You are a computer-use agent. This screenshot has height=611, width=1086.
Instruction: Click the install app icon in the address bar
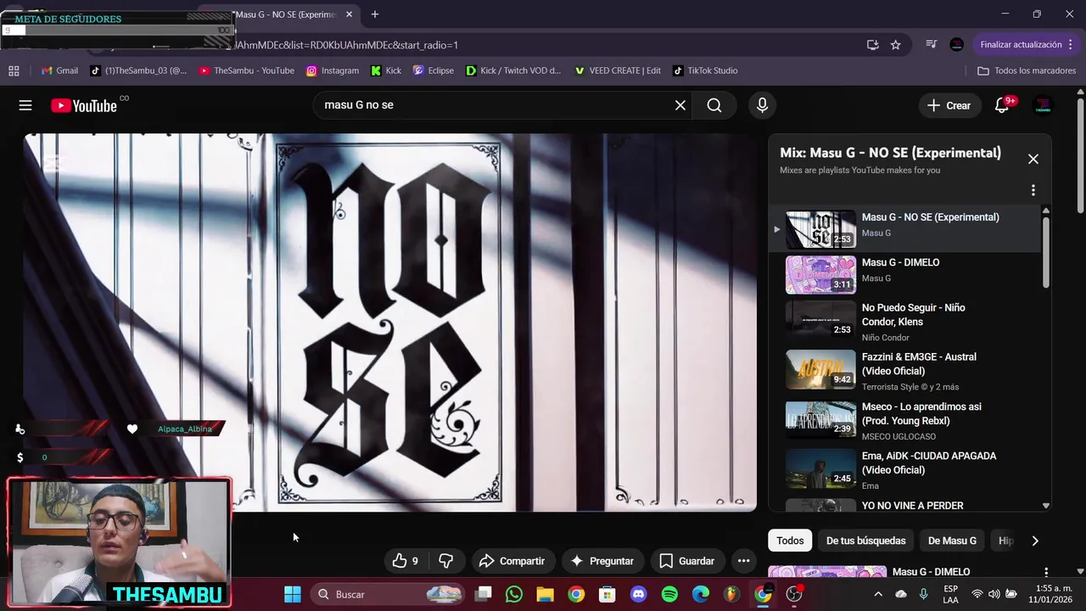click(x=872, y=45)
